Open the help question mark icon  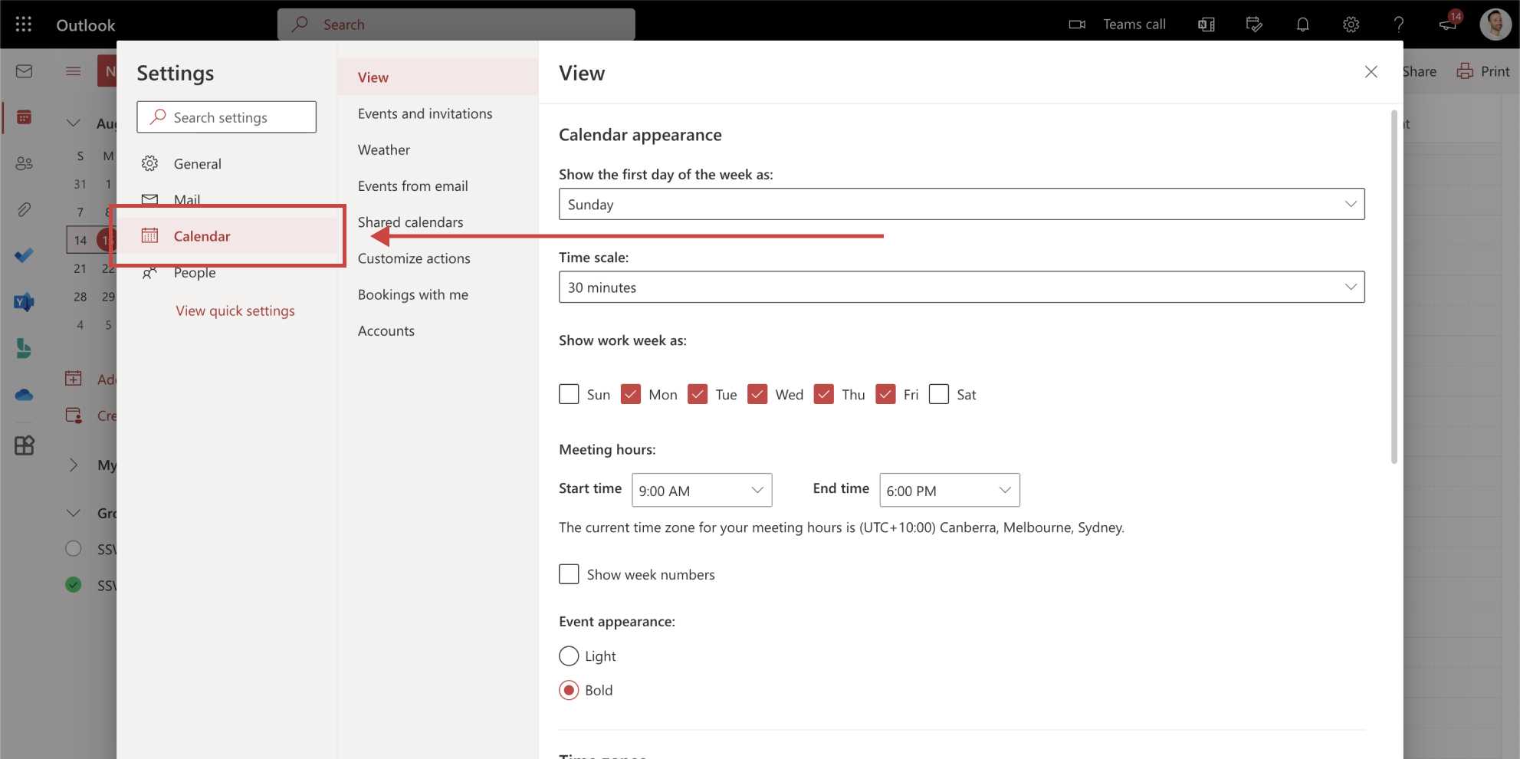pos(1399,25)
